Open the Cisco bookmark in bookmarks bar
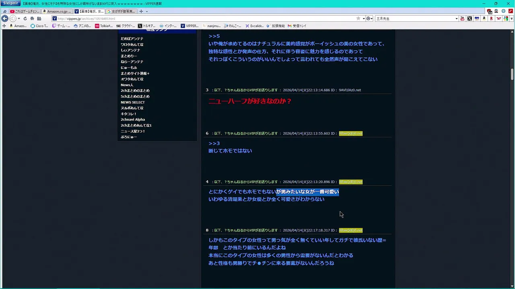 (39, 26)
